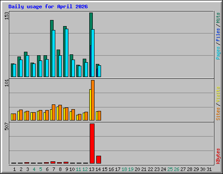The image size is (223, 174).
Task: Click the 507 axis label
Action: (x=7, y=126)
